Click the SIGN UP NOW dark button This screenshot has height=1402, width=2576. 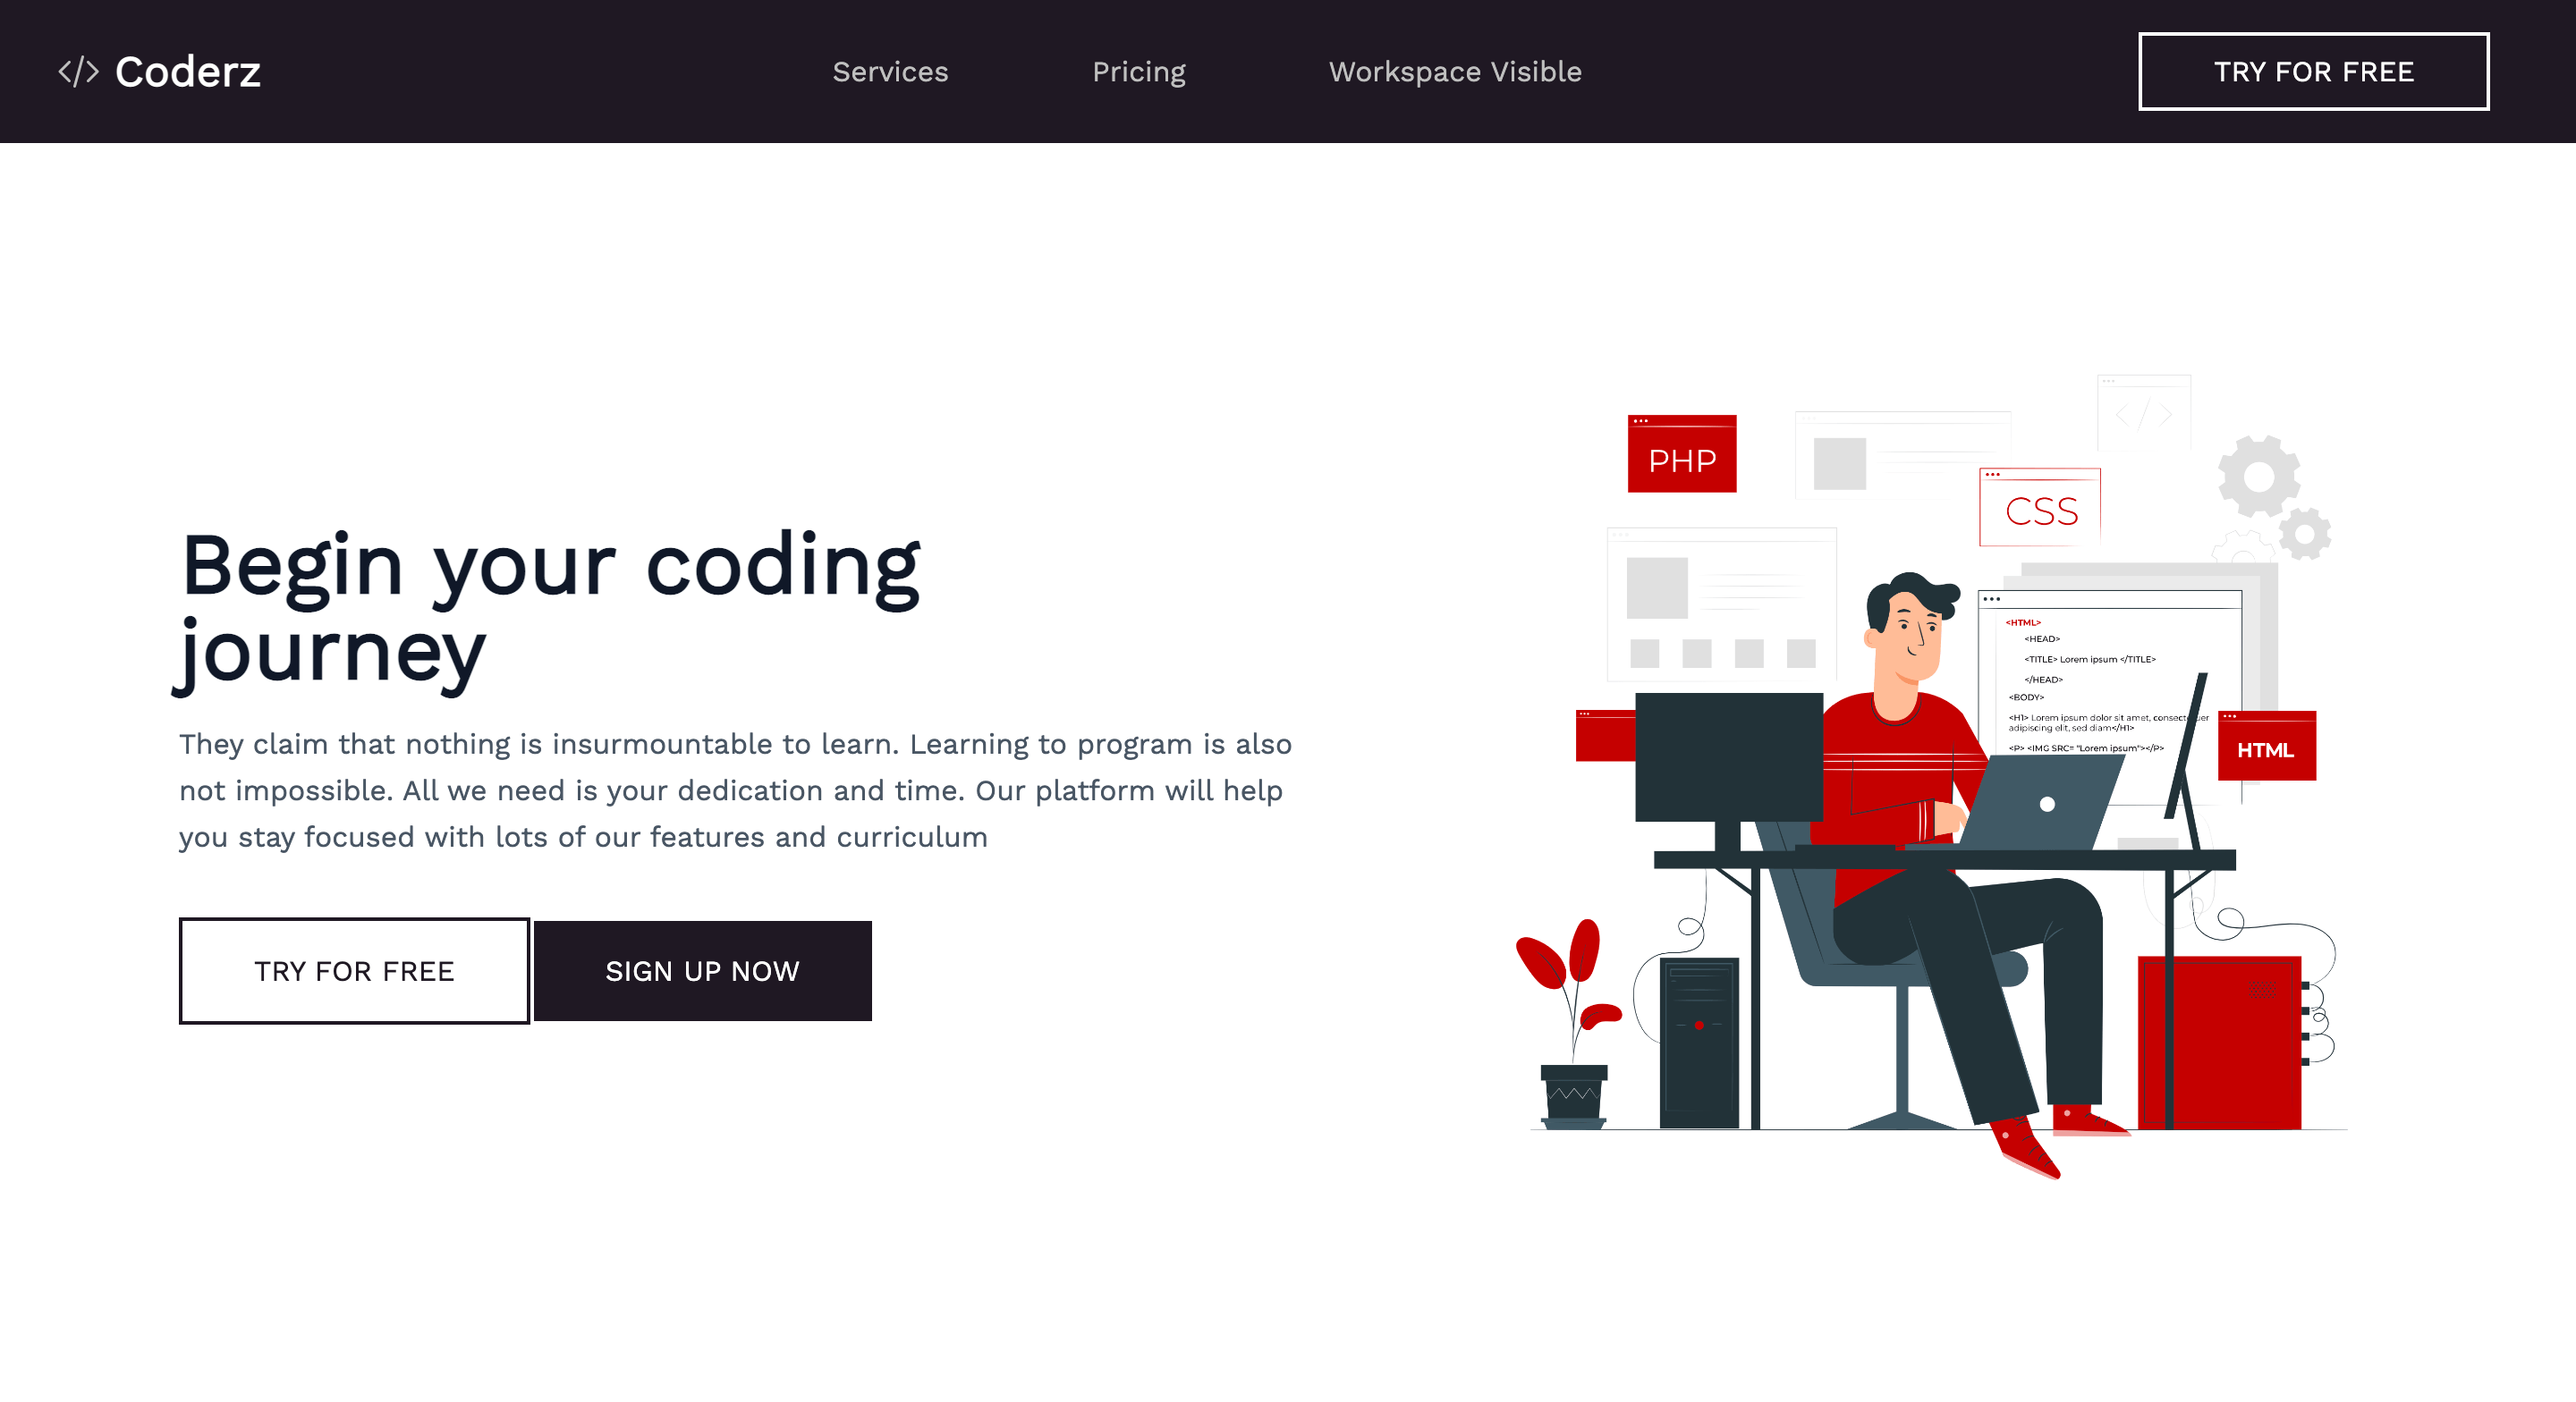tap(703, 968)
